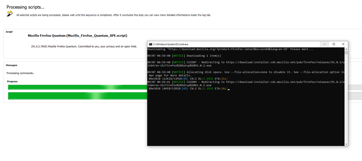Click the 14MiB/53MiB(26%) download status line

(x=188, y=89)
